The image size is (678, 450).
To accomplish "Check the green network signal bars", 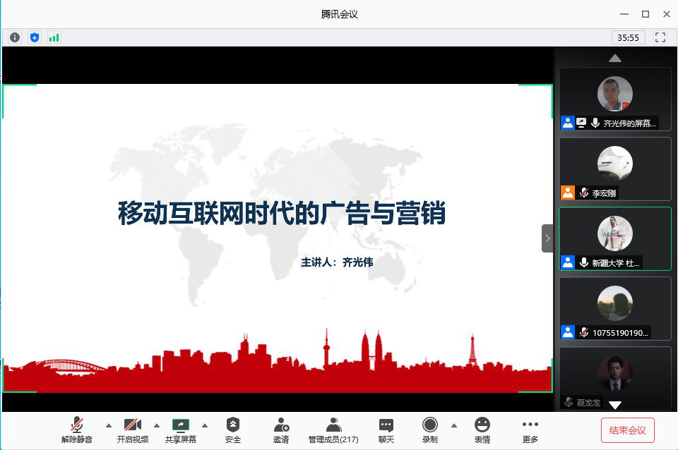I will [x=54, y=37].
